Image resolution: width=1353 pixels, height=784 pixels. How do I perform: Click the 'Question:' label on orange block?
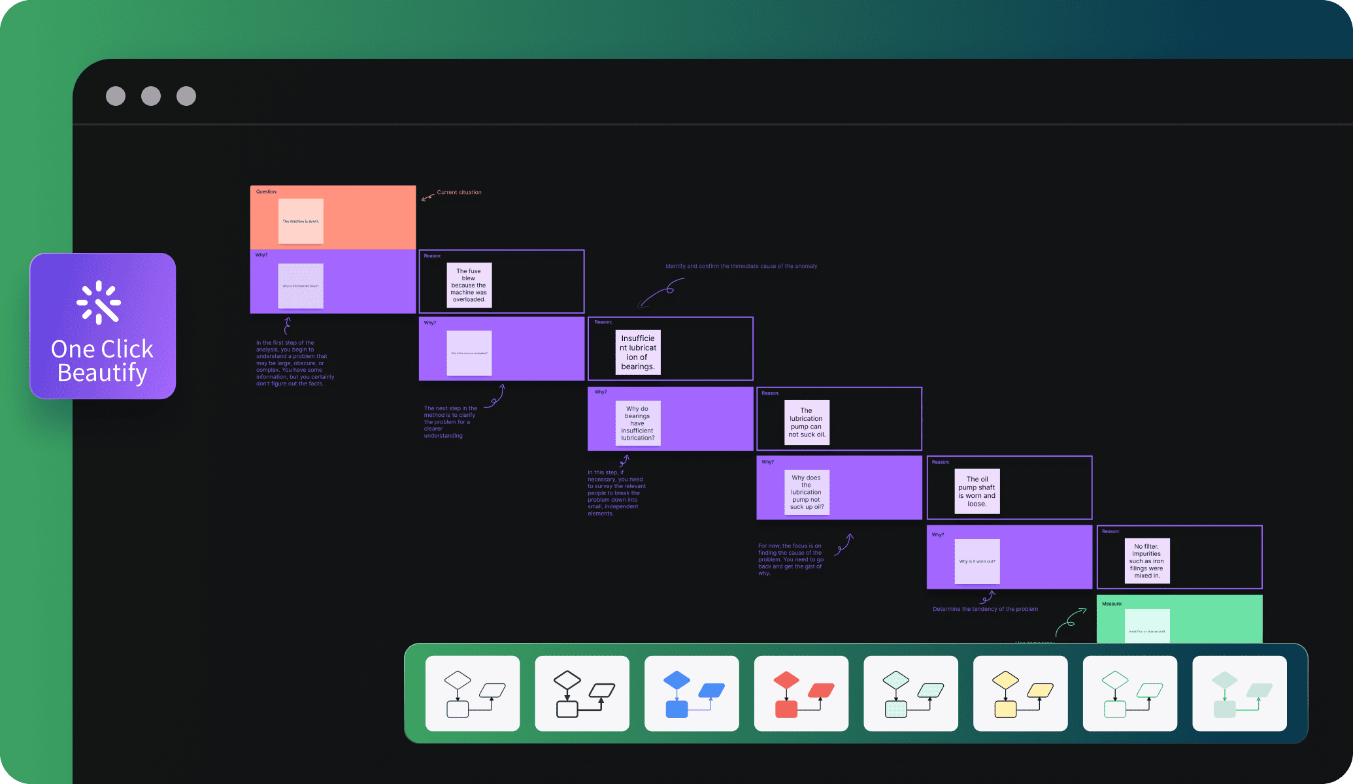267,191
